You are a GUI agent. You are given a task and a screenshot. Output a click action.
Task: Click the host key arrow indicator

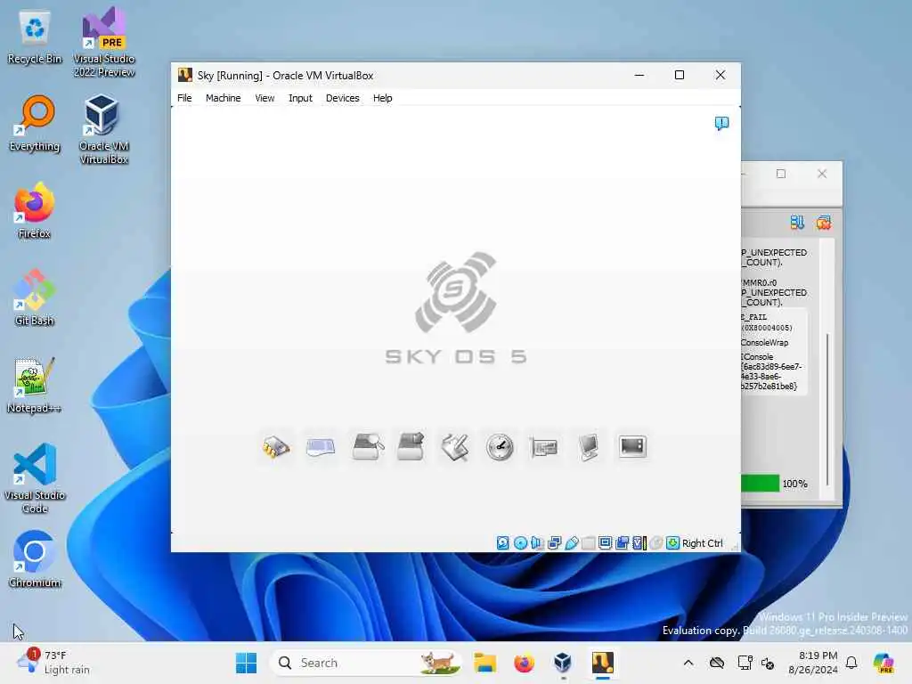coord(672,542)
